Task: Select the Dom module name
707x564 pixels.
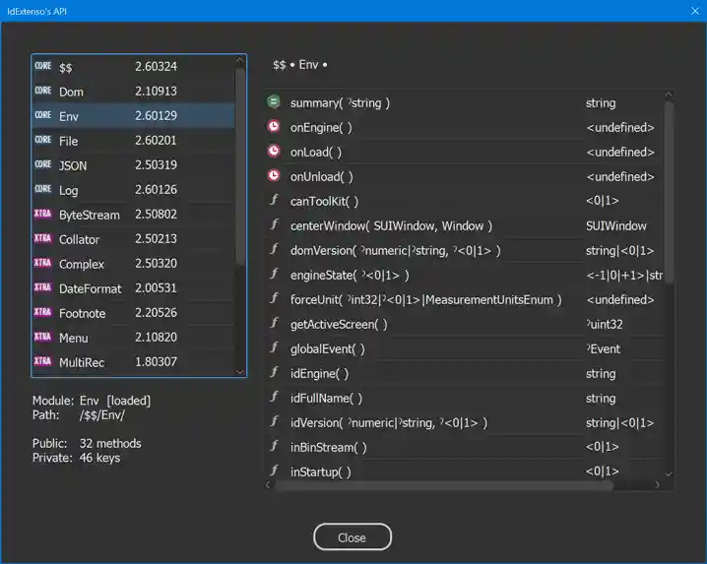Action: click(71, 92)
